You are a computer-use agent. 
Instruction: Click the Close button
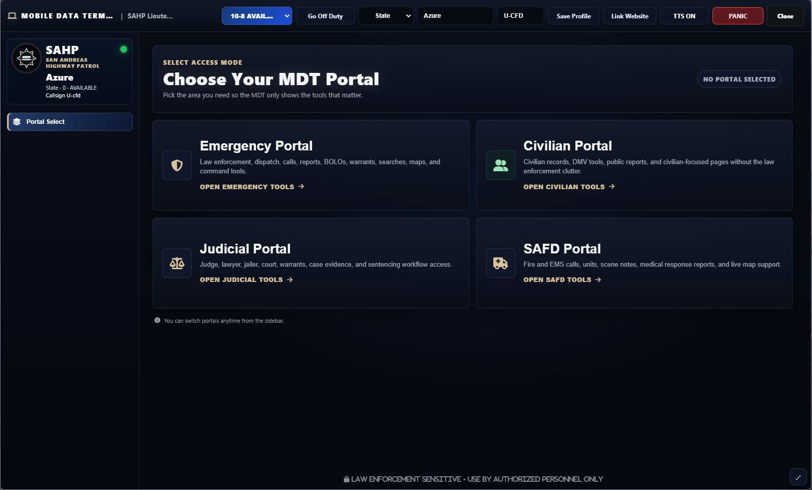[785, 16]
